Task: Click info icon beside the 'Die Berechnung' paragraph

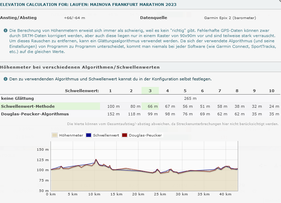Action: click(6, 30)
